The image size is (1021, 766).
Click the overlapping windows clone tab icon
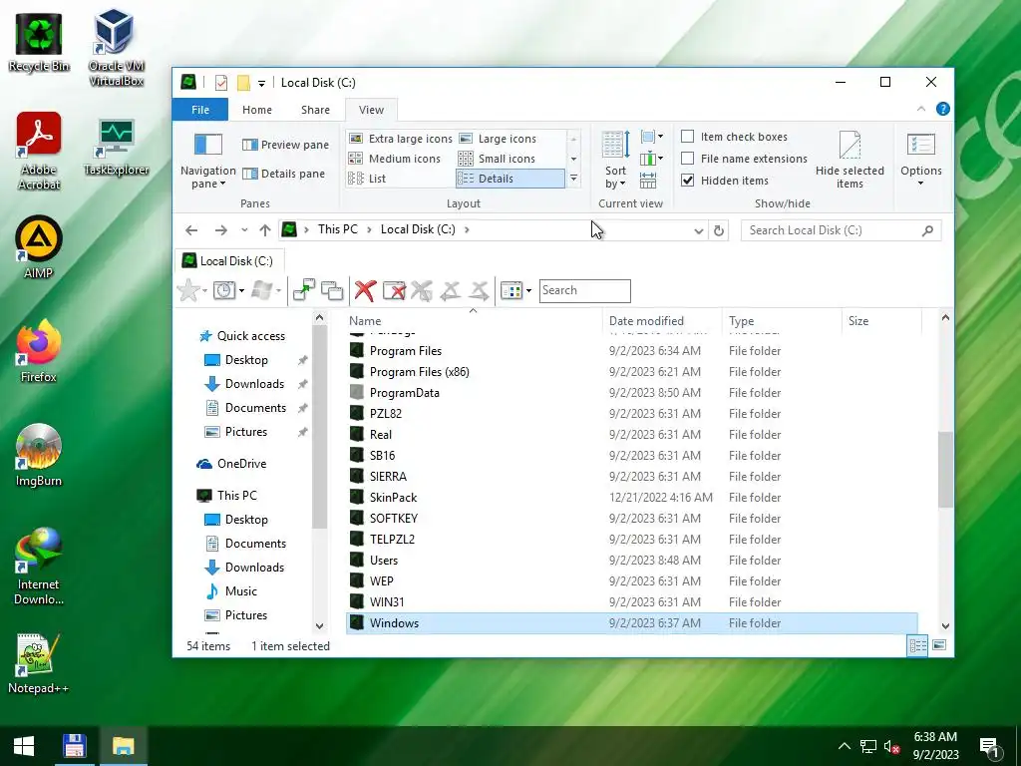tap(332, 290)
